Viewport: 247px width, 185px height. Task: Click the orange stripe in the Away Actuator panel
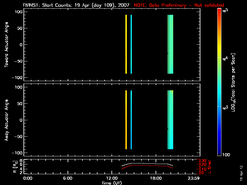(126, 120)
